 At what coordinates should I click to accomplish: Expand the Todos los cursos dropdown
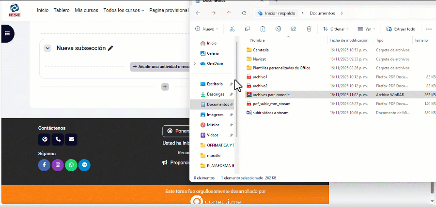coord(124,10)
